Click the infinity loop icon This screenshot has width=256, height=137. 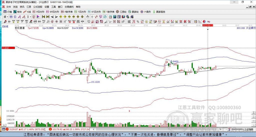pos(209,21)
